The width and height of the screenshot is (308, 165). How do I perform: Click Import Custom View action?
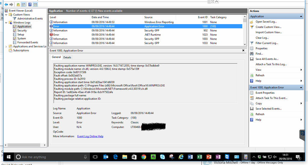click(269, 32)
